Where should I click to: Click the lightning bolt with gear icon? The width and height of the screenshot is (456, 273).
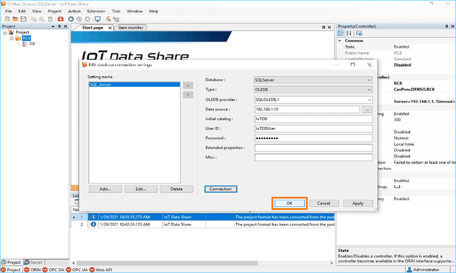tap(108, 19)
